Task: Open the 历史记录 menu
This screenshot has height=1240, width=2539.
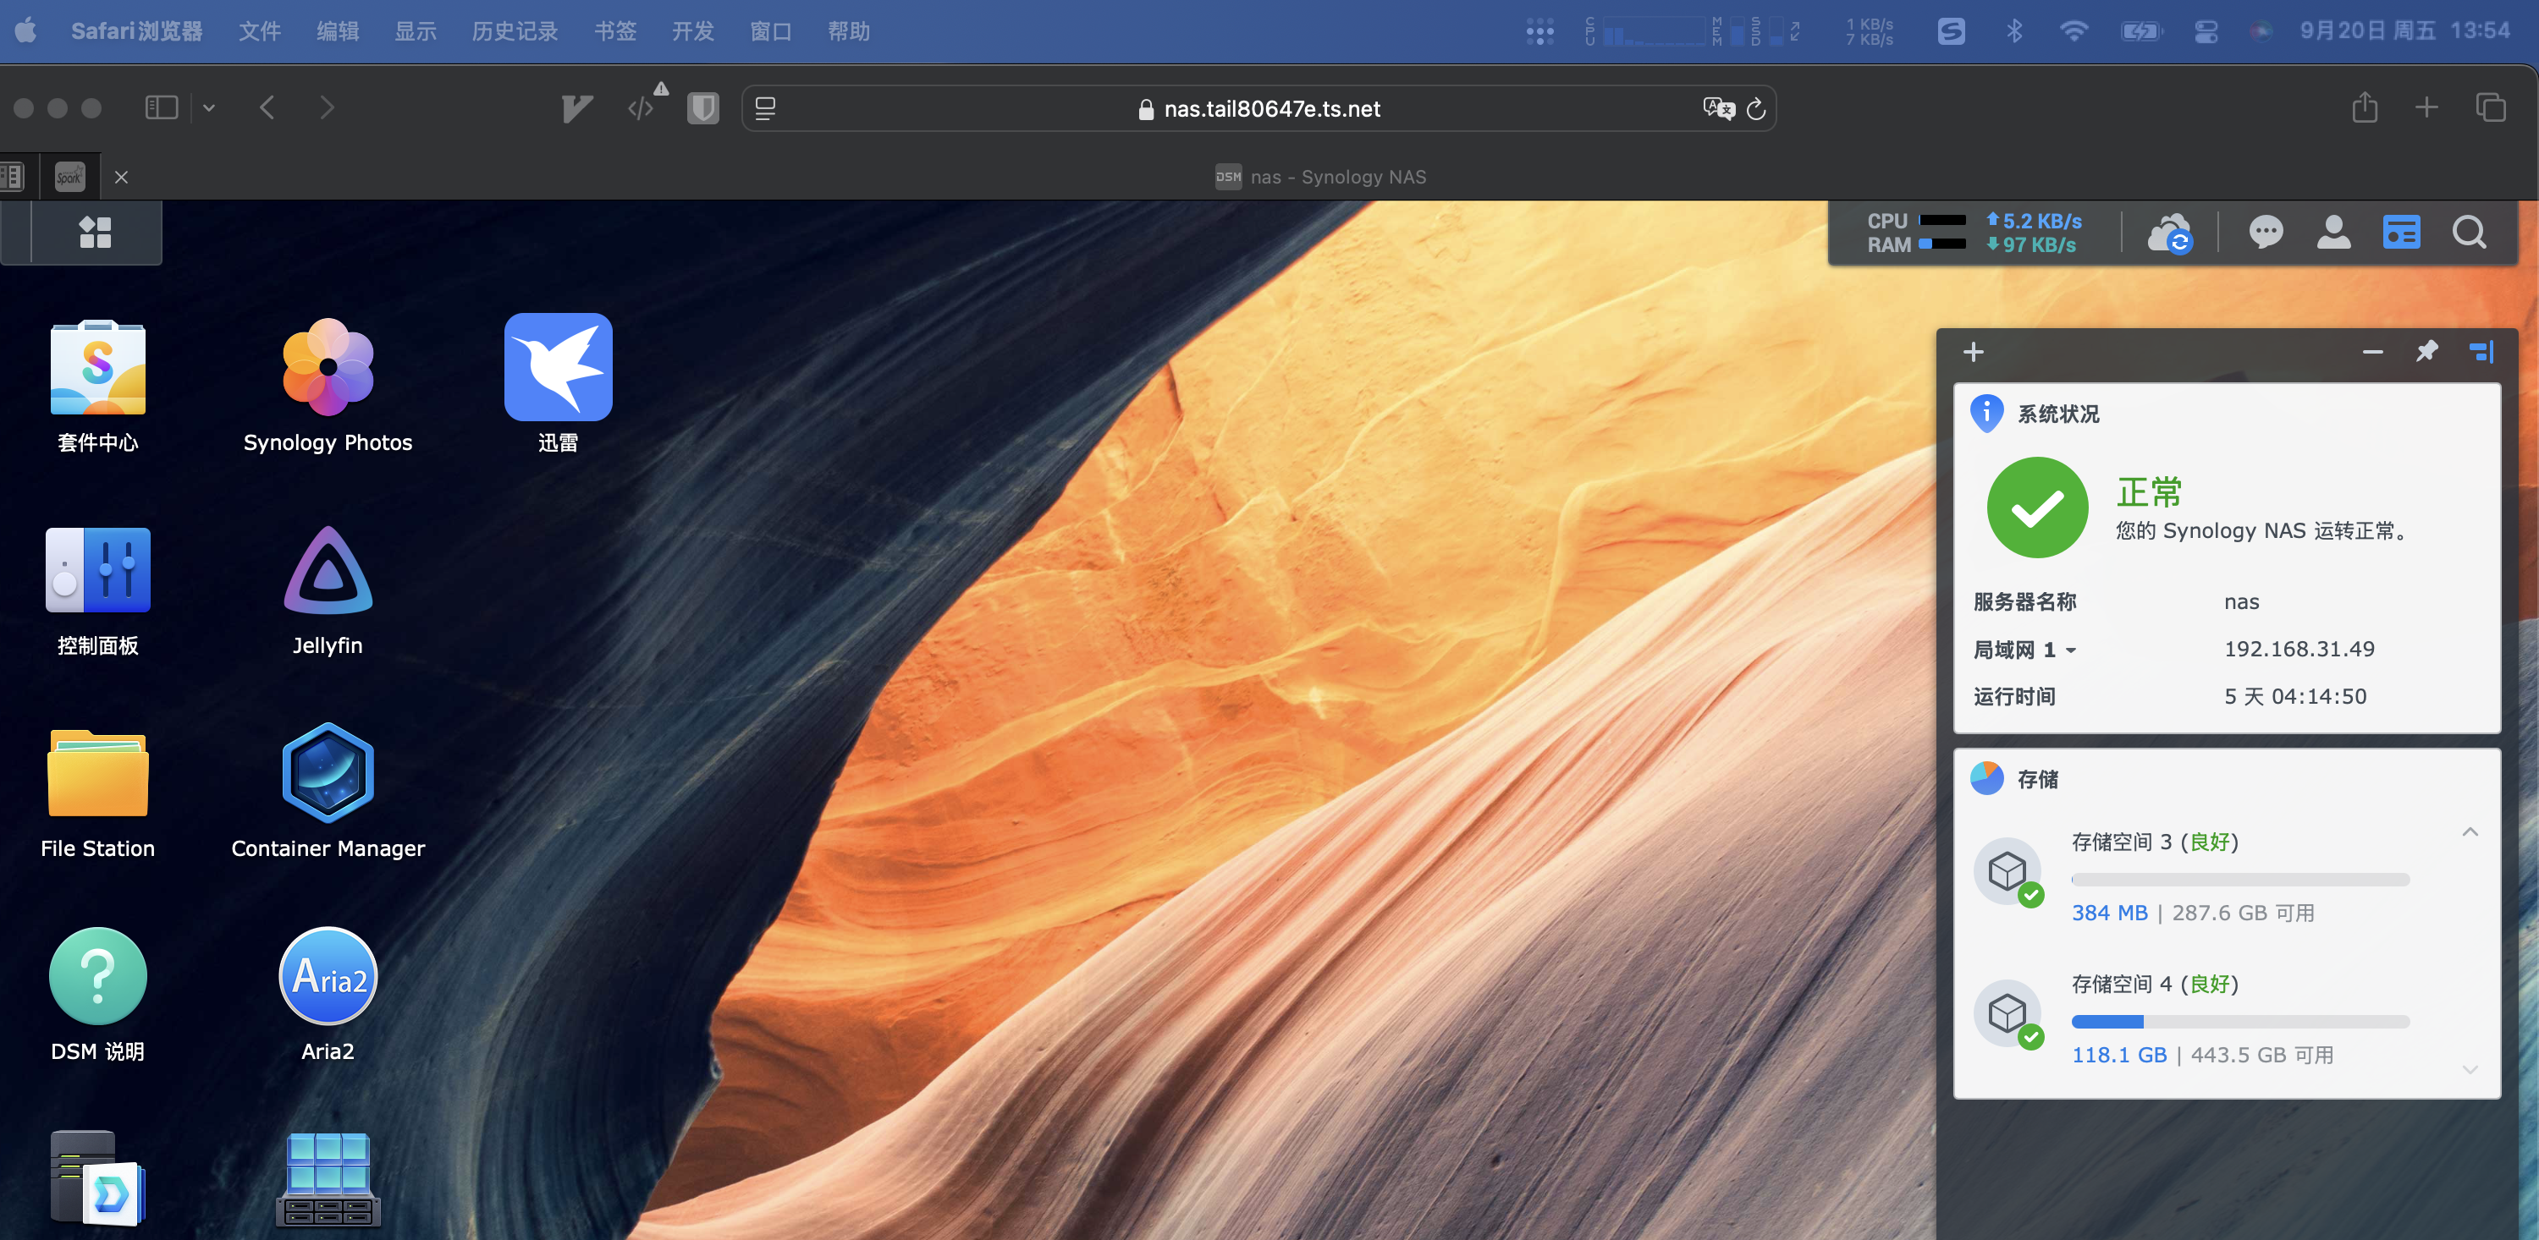Action: pyautogui.click(x=515, y=31)
